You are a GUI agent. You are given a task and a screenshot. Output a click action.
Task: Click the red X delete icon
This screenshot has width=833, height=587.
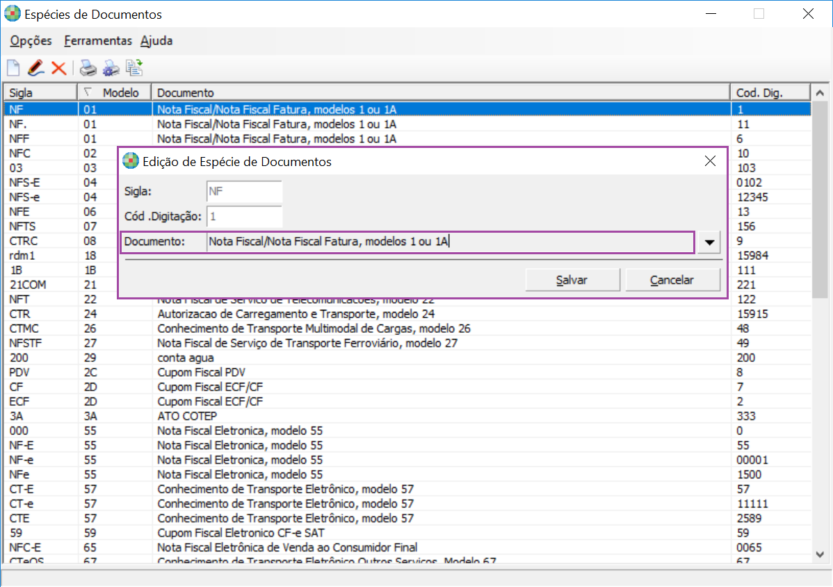tap(58, 68)
